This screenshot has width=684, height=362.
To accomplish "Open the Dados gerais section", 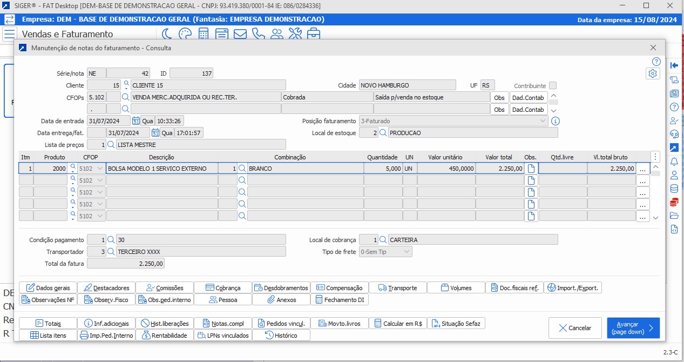I will [x=48, y=287].
